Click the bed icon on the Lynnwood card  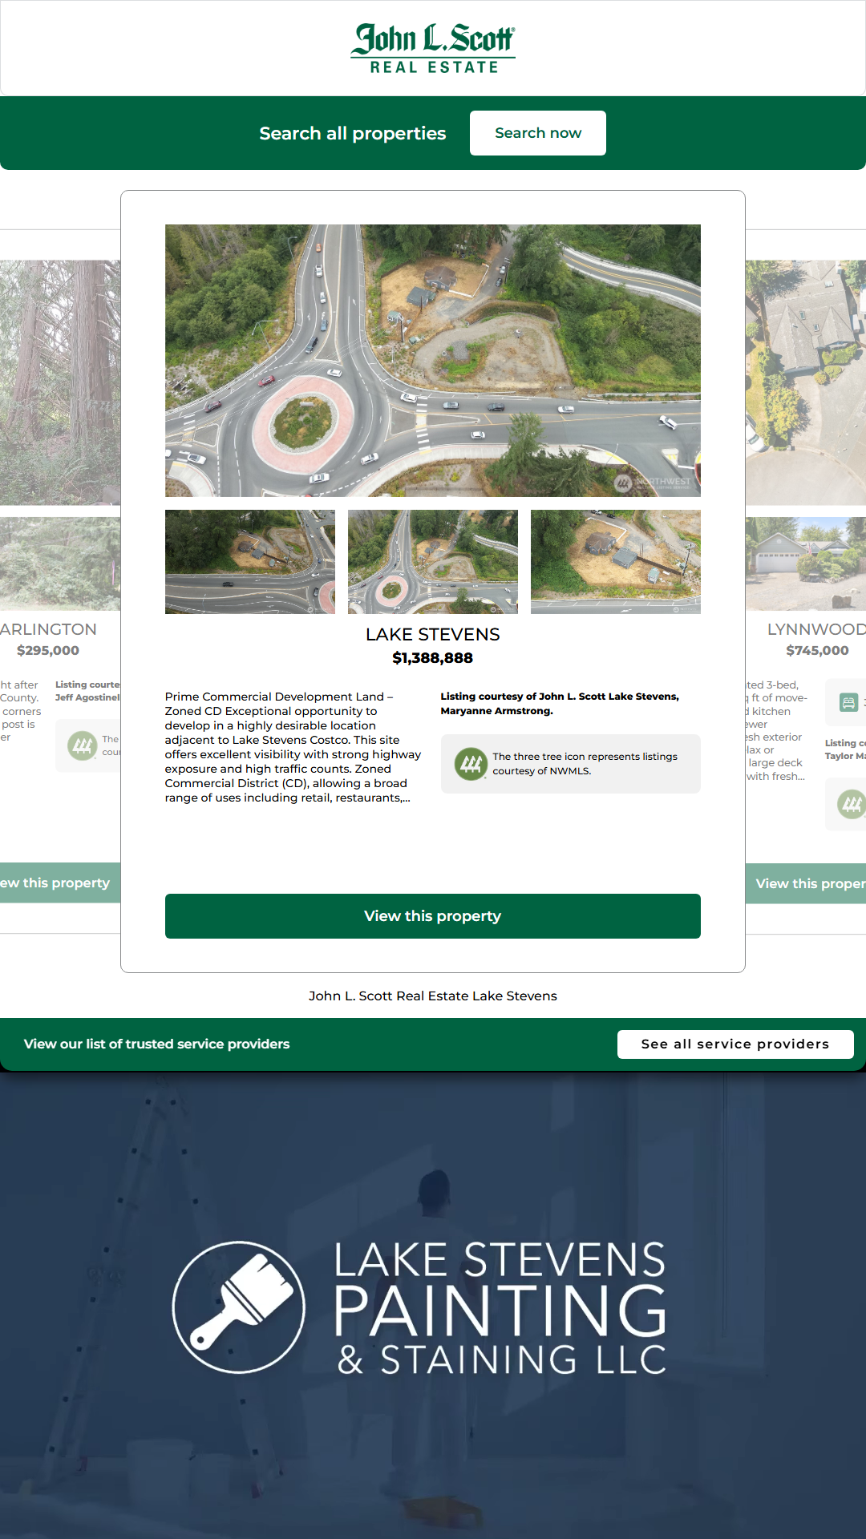click(848, 703)
